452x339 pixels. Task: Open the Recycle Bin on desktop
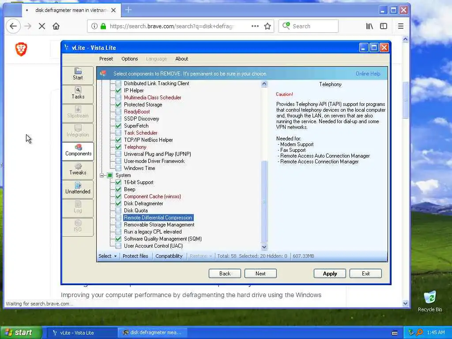[430, 301]
